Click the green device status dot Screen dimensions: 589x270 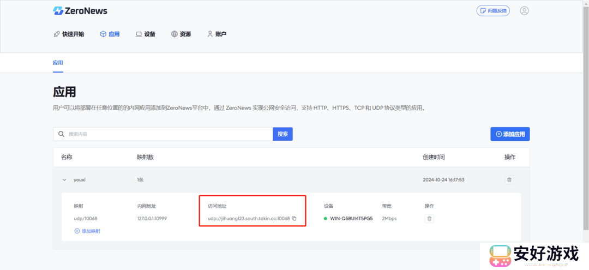326,219
